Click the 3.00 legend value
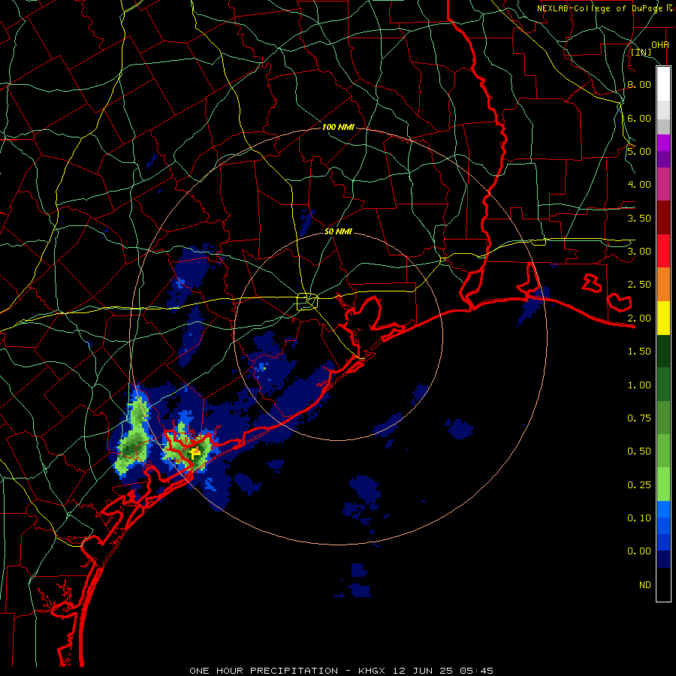 tap(639, 252)
